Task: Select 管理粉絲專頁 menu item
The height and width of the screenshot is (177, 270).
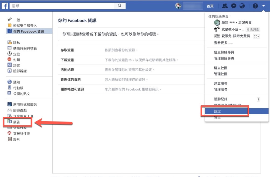Action: (x=224, y=58)
